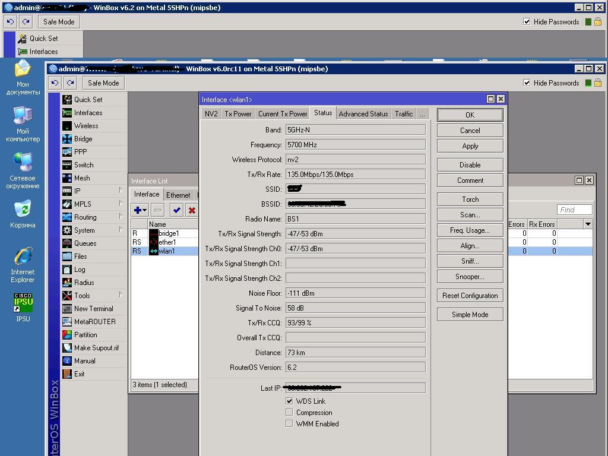The image size is (608, 456).
Task: Open the Radius menu item
Action: [94, 282]
